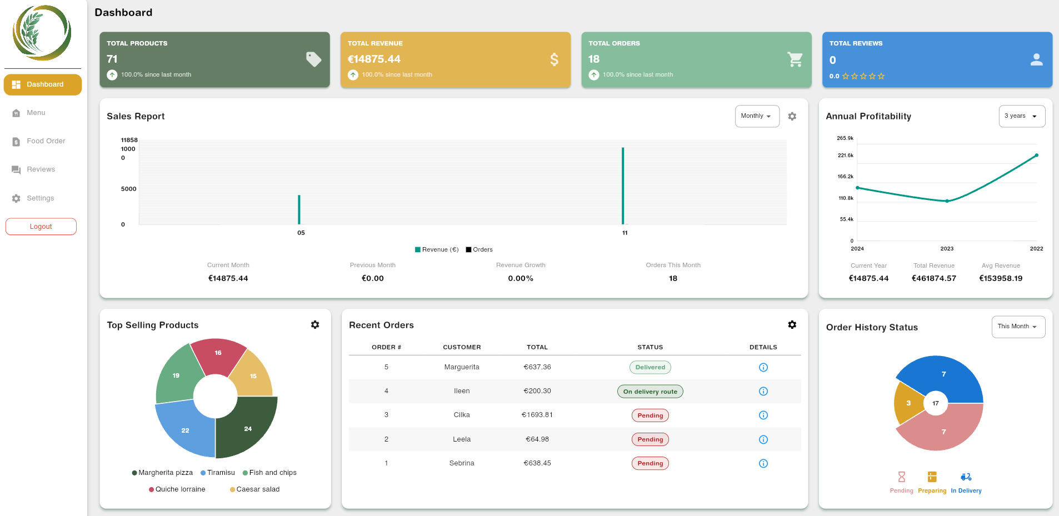Click the dollar icon on Total Revenue card
The width and height of the screenshot is (1059, 516).
(x=554, y=59)
